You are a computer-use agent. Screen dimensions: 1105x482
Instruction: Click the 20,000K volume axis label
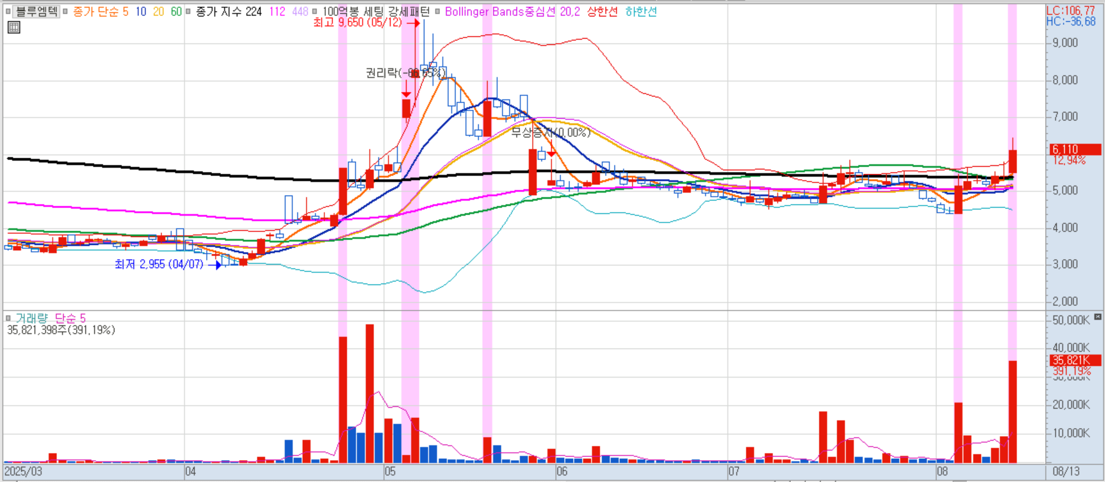coord(1071,405)
